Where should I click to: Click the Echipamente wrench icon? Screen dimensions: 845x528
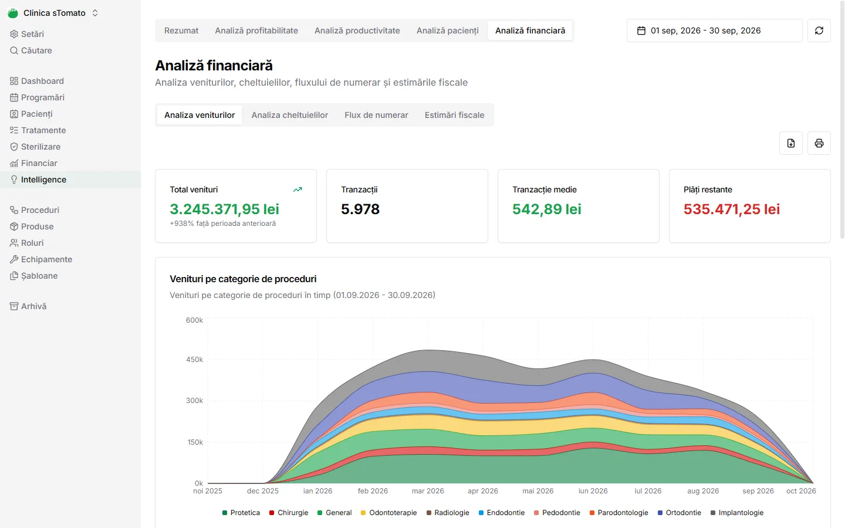click(14, 259)
